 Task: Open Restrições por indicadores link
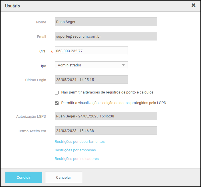click(x=77, y=159)
